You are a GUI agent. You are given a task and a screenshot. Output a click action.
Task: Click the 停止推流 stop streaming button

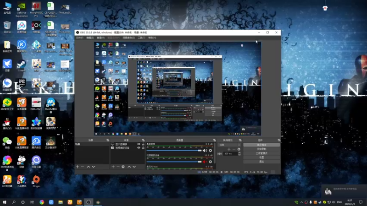click(261, 145)
